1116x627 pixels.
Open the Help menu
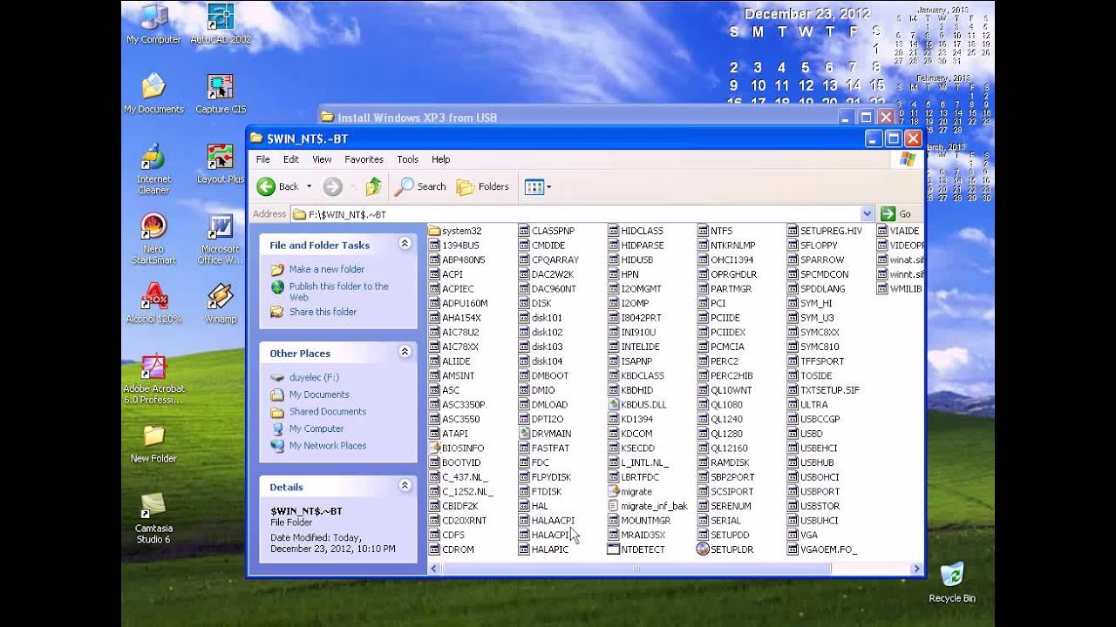440,159
